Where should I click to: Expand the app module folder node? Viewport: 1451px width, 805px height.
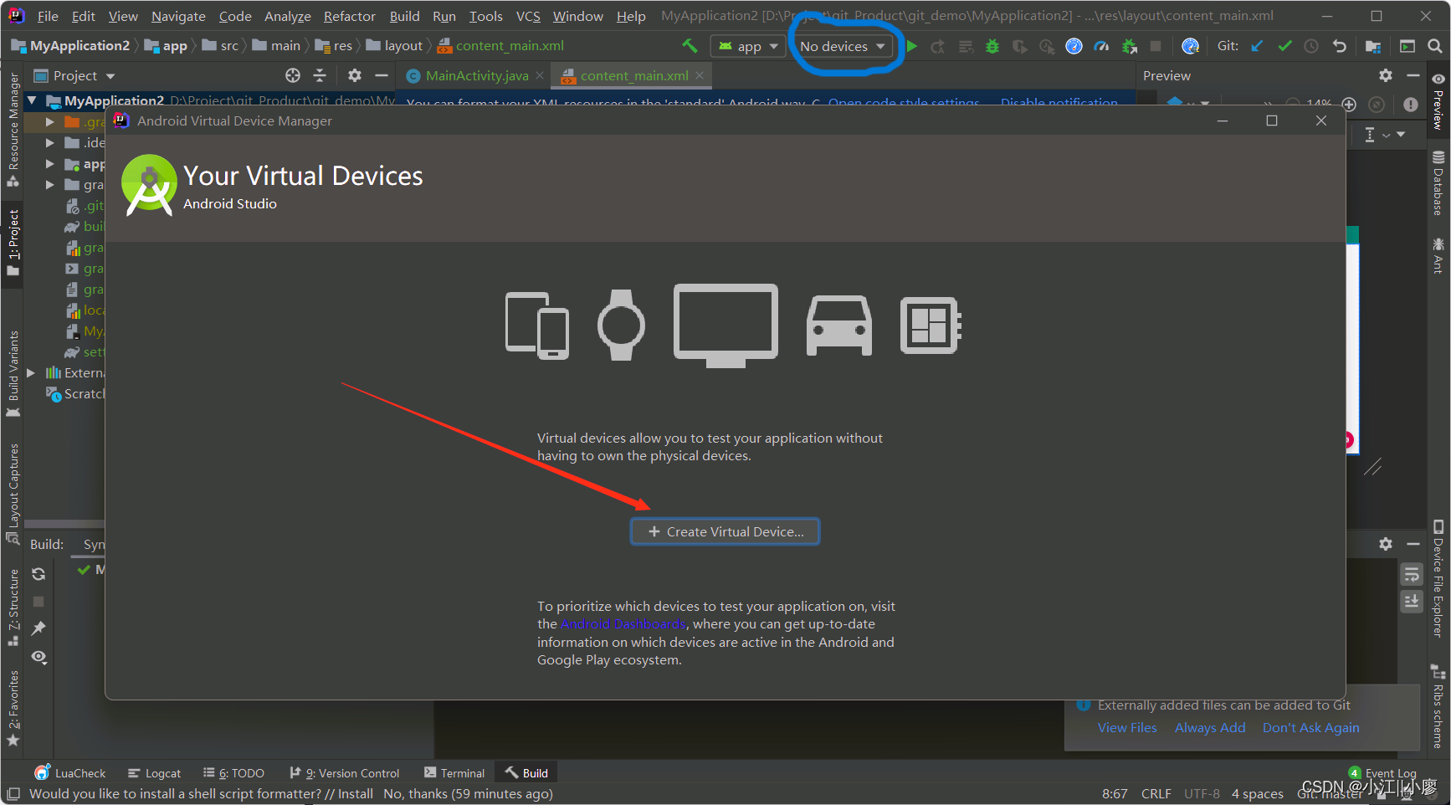click(x=49, y=163)
